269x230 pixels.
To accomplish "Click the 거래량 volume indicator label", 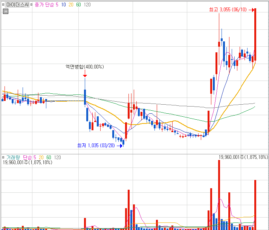I will click(x=13, y=157).
